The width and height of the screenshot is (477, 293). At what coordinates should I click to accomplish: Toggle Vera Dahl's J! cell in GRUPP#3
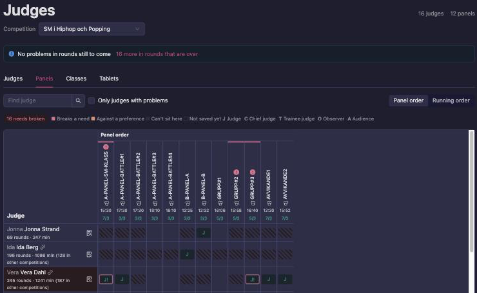253,279
